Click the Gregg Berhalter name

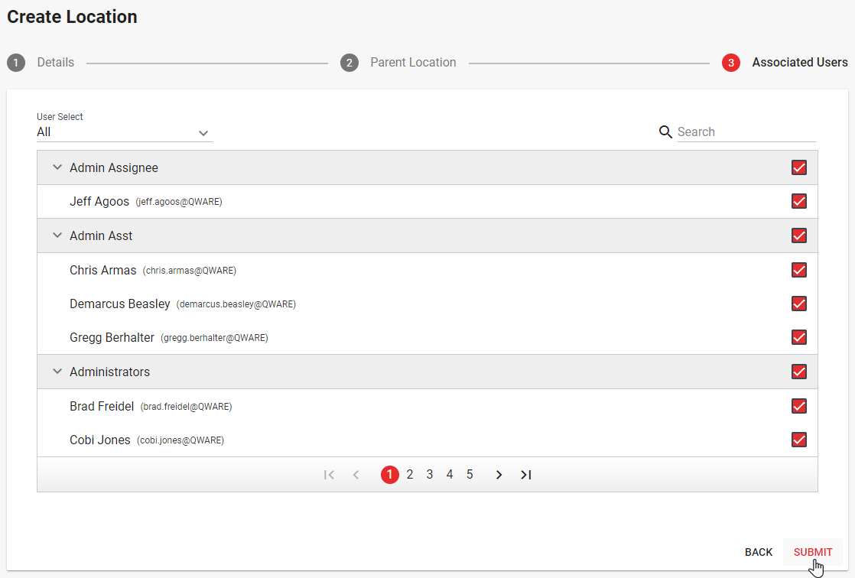click(112, 338)
